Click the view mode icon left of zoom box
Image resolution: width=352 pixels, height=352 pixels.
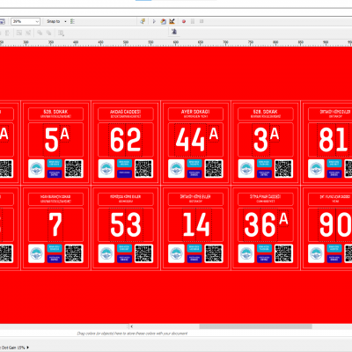(3, 21)
